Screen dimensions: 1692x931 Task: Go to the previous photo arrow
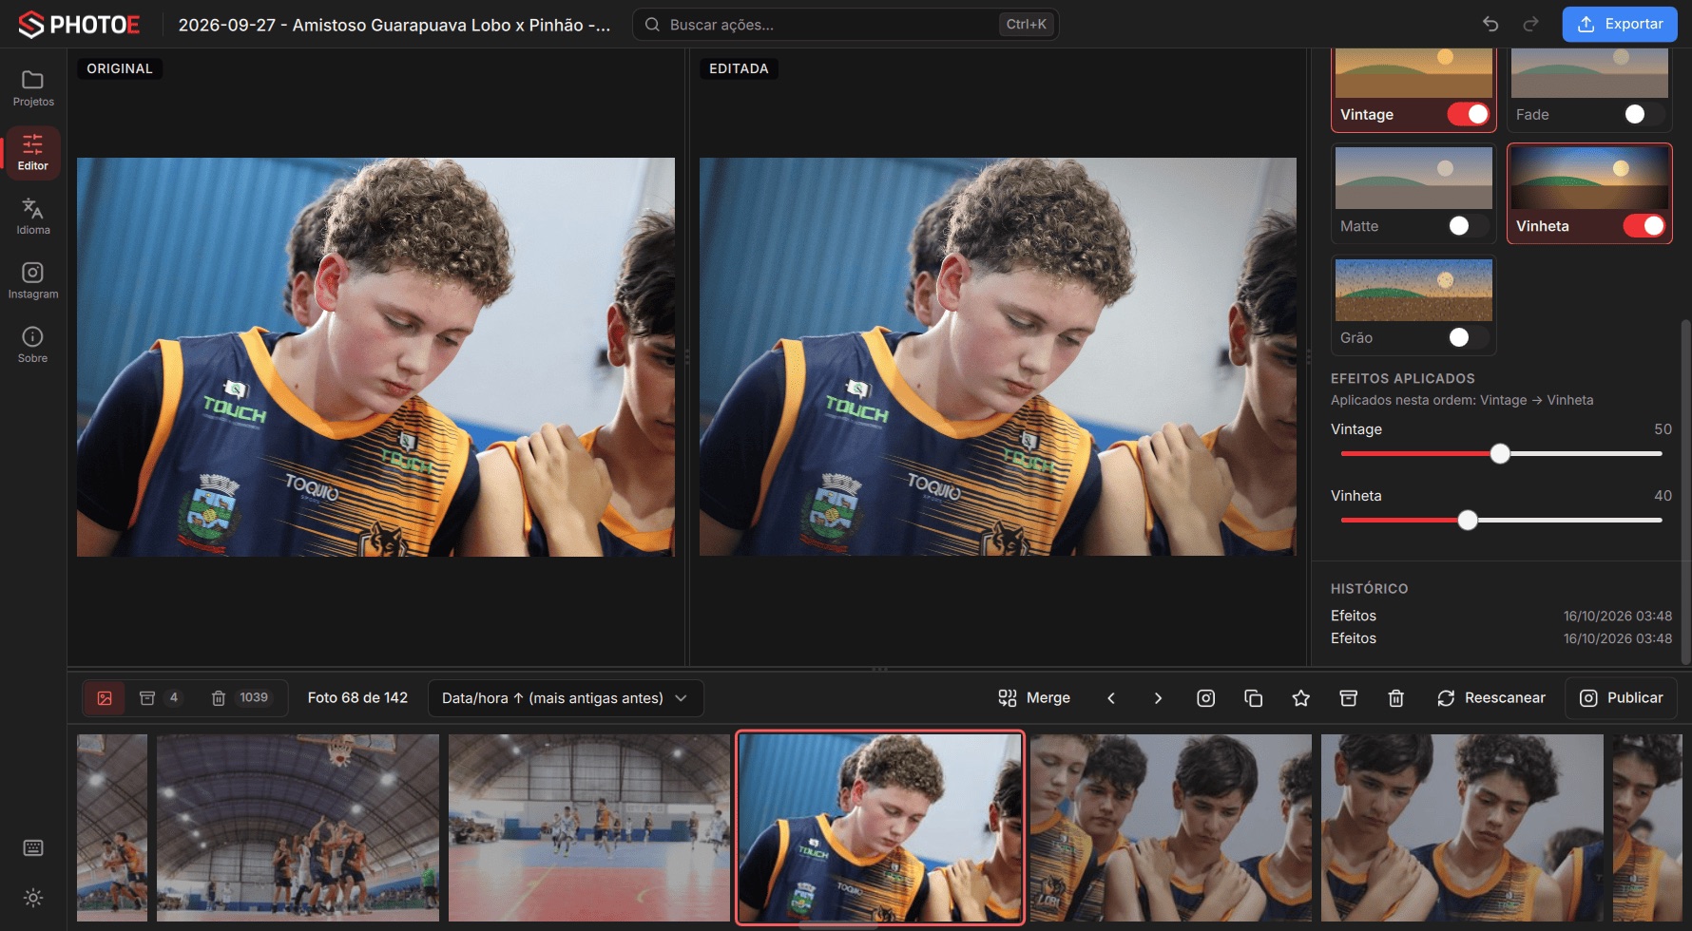tap(1111, 698)
